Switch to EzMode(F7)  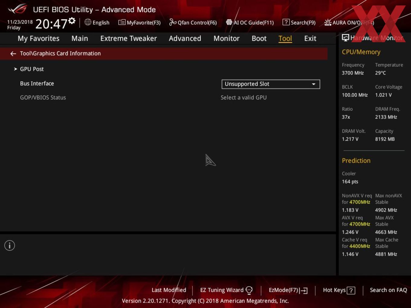288,290
